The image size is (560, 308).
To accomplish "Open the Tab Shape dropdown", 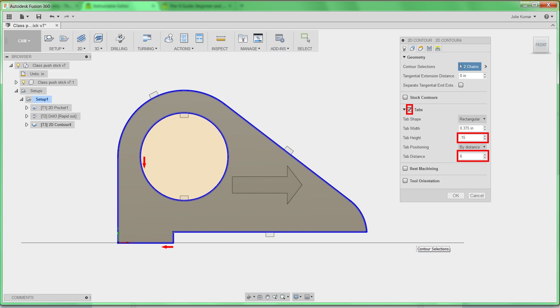I will (x=472, y=119).
